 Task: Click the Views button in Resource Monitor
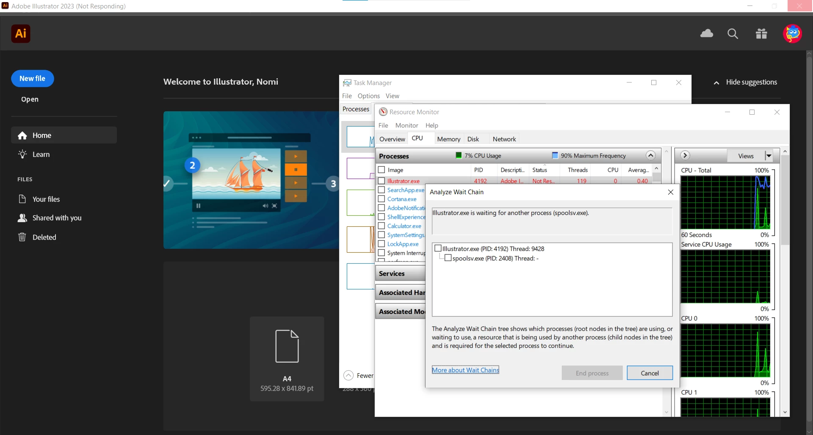point(746,156)
